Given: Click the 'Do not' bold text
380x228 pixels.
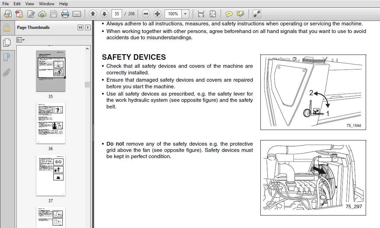Looking at the screenshot, I should pyautogui.click(x=115, y=144).
